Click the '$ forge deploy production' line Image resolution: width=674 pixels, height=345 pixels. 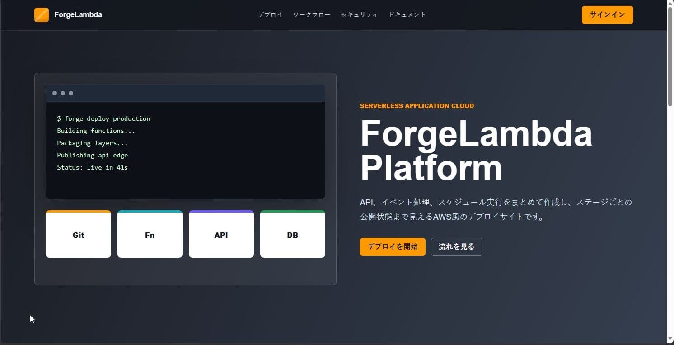coord(103,118)
